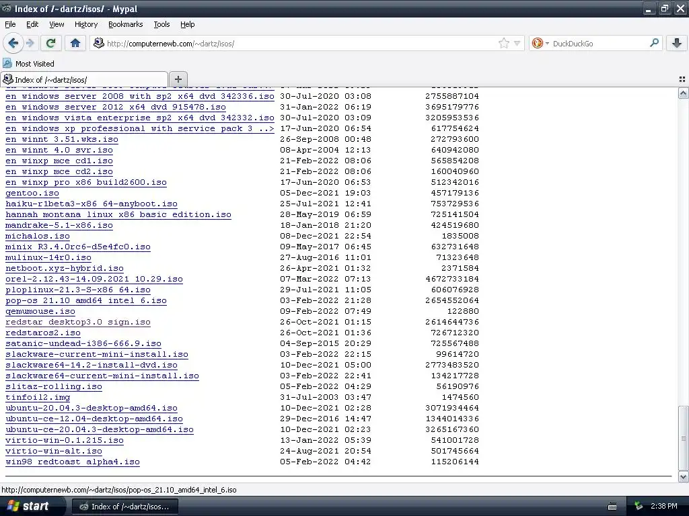Click the Mypal taskbar button
Screen dimensions: 689x516
coord(124,507)
